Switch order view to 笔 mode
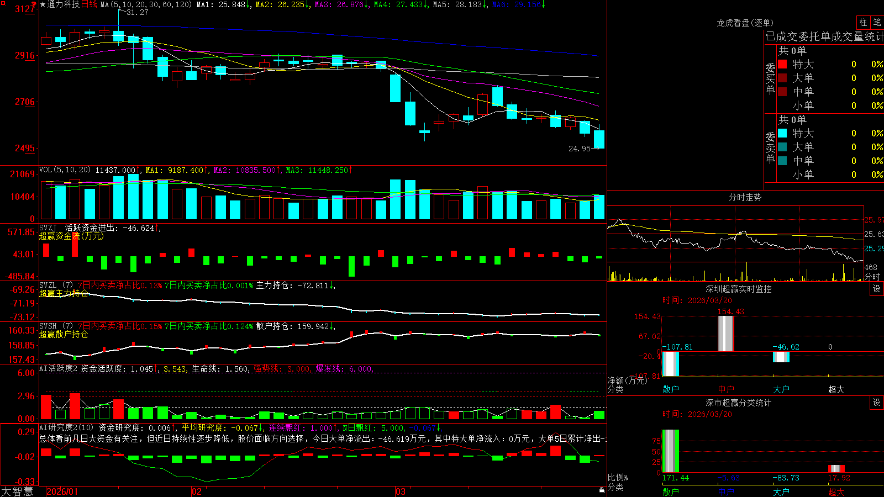Image resolution: width=884 pixels, height=497 pixels. click(x=877, y=23)
